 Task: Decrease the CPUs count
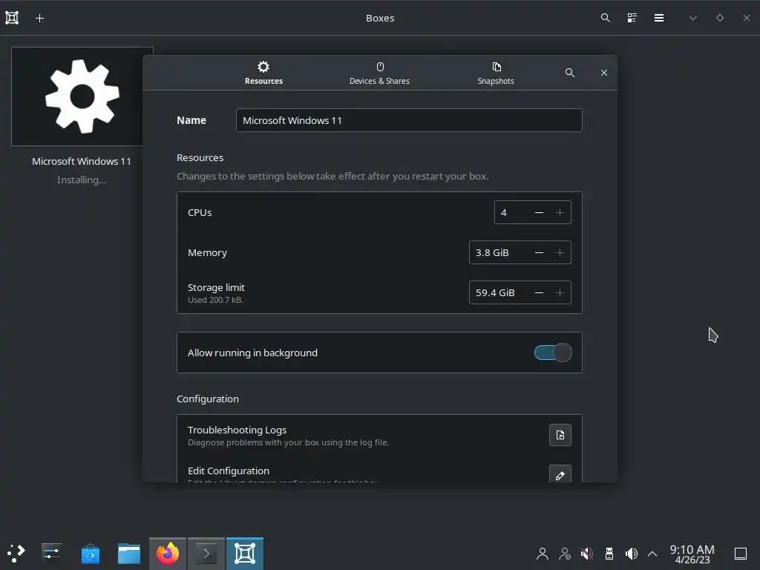pyautogui.click(x=539, y=213)
